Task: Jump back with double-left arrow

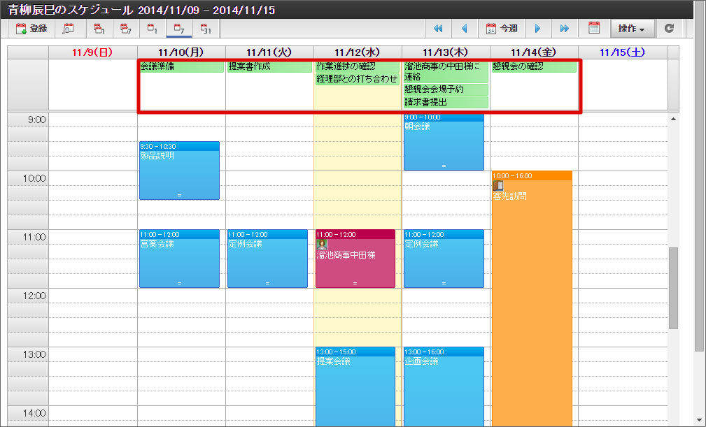Action: tap(437, 29)
